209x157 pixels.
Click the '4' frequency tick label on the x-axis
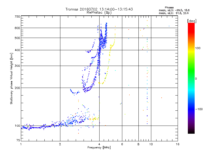(99, 144)
